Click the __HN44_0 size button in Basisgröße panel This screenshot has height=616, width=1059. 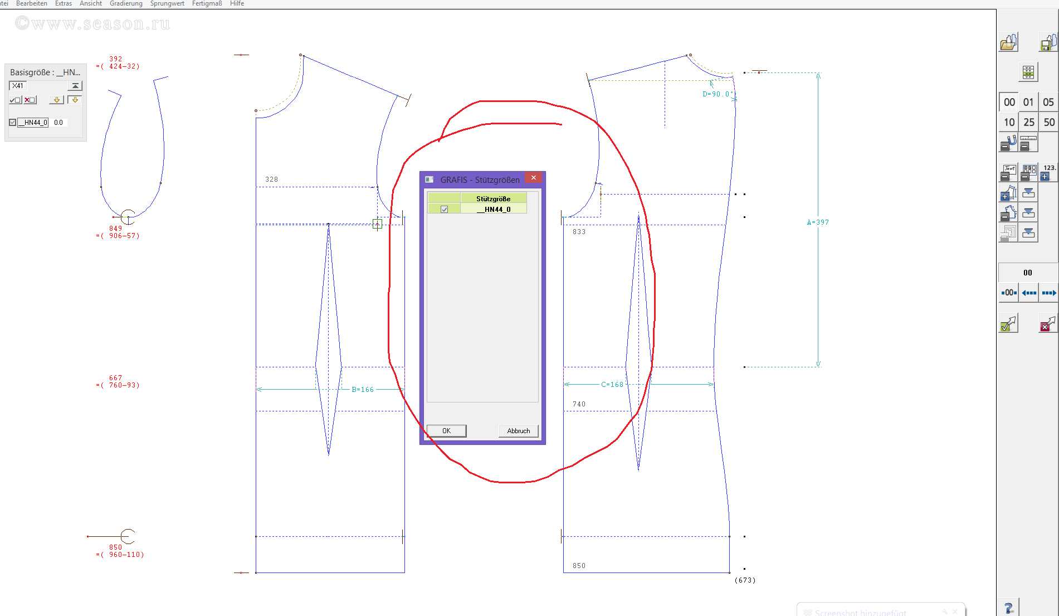pyautogui.click(x=33, y=123)
